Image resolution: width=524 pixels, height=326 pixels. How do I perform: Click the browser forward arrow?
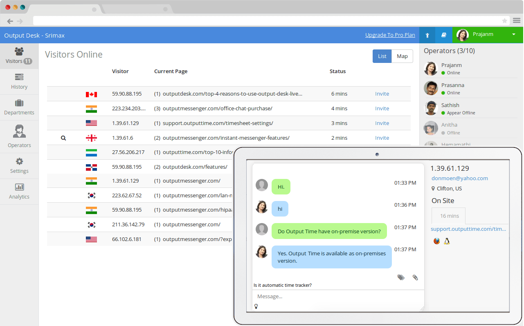(x=20, y=21)
